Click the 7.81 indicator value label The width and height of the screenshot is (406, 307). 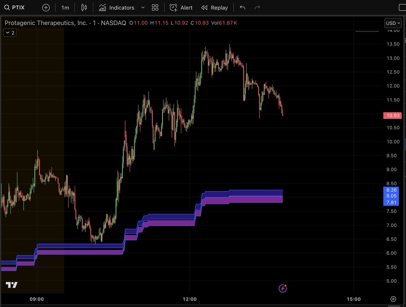[391, 202]
